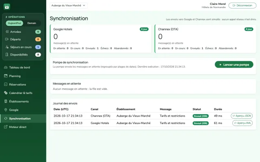Select the Aujourd'hui toggle
260x162 pixels.
[x=15, y=23]
